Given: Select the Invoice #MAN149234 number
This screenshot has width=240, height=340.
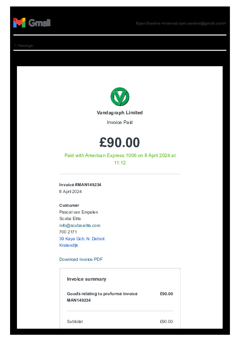Looking at the screenshot, I should click(80, 185).
